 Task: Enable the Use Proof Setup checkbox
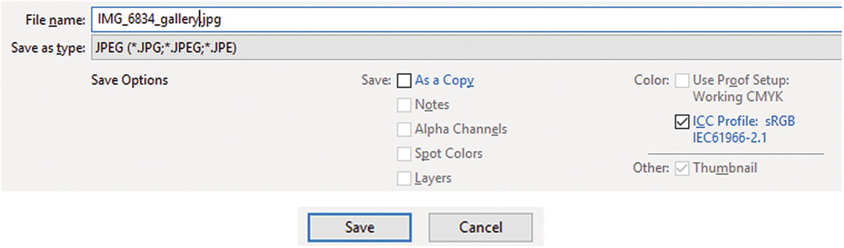tap(682, 81)
